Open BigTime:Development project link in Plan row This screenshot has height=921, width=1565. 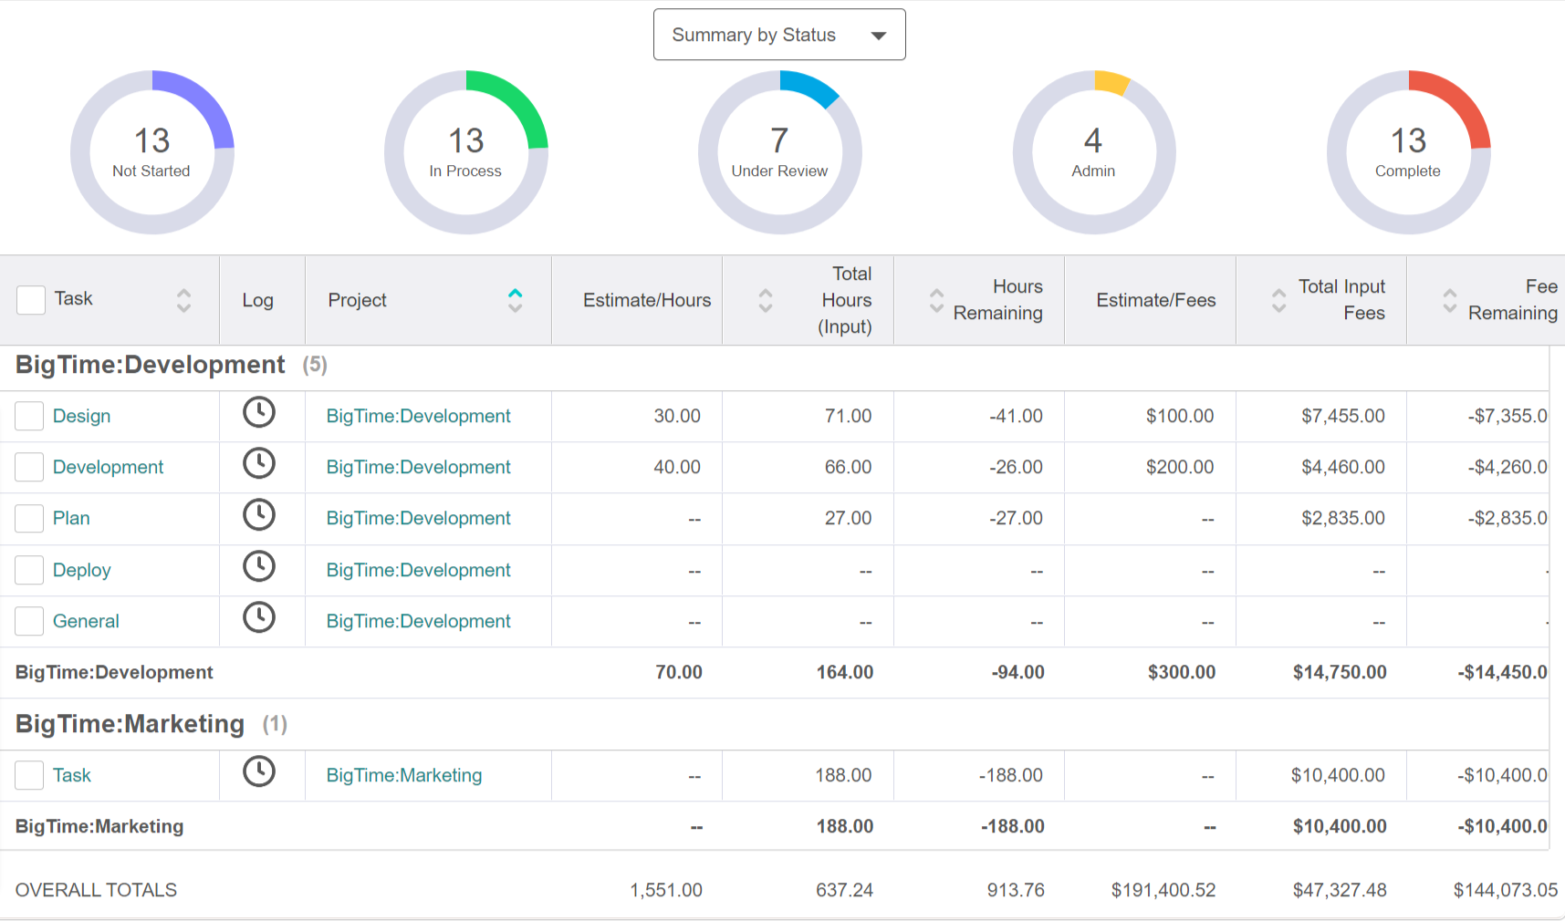(x=419, y=518)
